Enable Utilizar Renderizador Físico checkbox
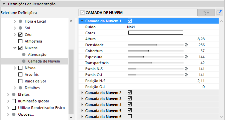Viewport: 225px width, 120px height. (x=14, y=108)
